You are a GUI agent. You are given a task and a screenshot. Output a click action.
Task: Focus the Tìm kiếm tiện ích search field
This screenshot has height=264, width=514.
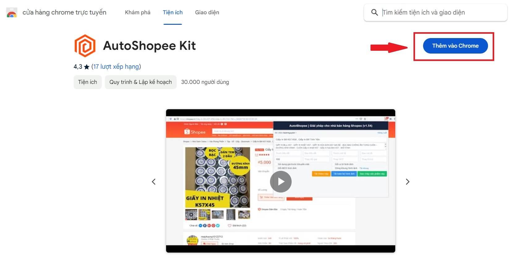click(441, 12)
